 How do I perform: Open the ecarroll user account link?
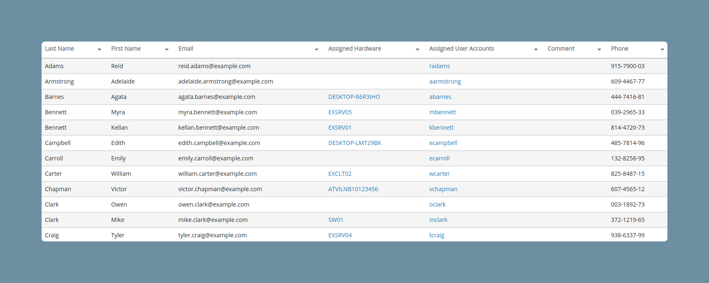(440, 158)
